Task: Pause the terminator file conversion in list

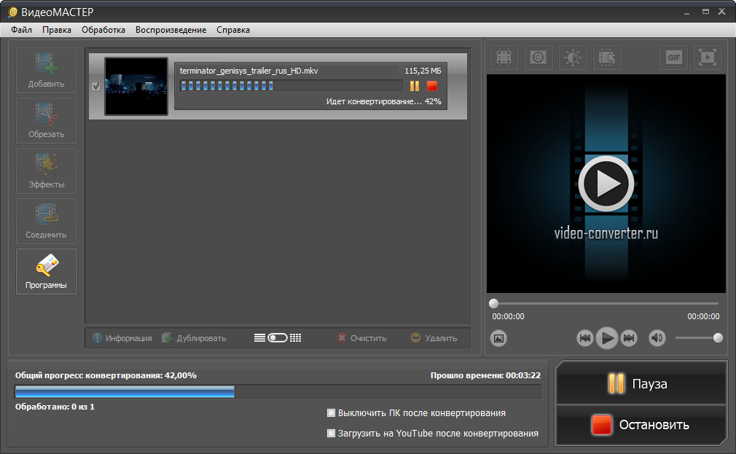Action: click(415, 86)
